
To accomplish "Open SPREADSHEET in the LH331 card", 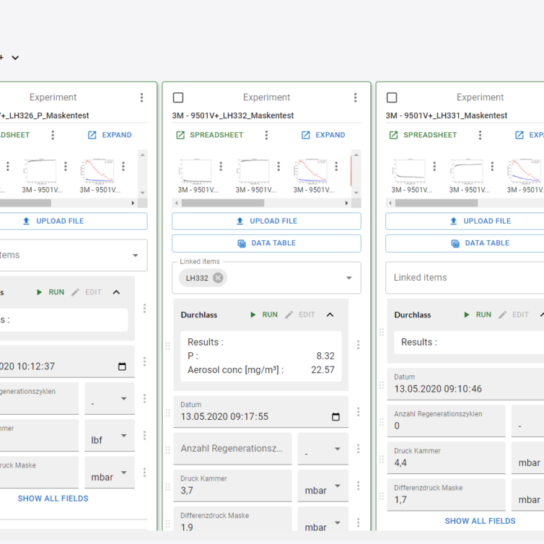I will (424, 135).
